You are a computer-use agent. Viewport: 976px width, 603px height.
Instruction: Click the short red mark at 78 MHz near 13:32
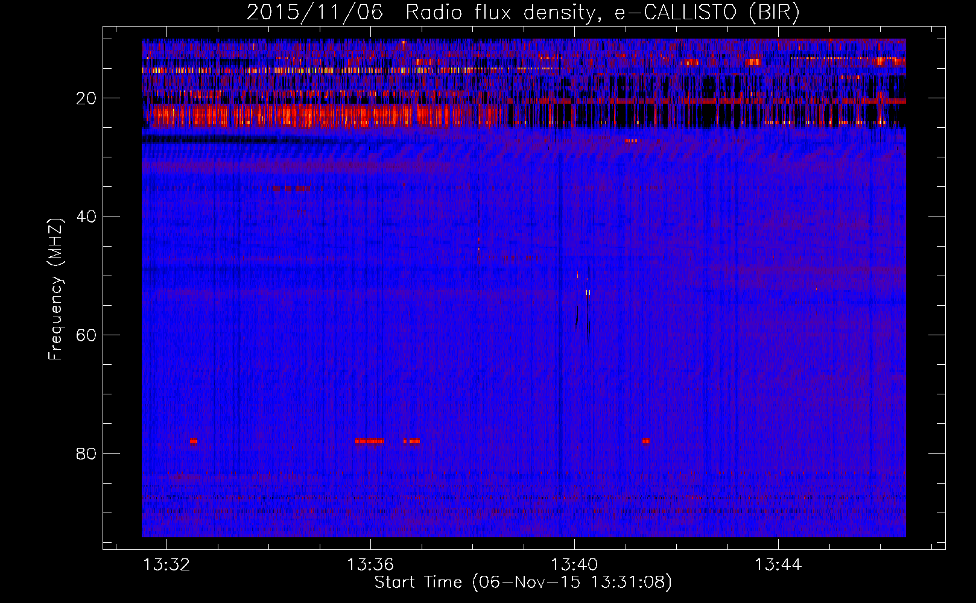tap(194, 441)
